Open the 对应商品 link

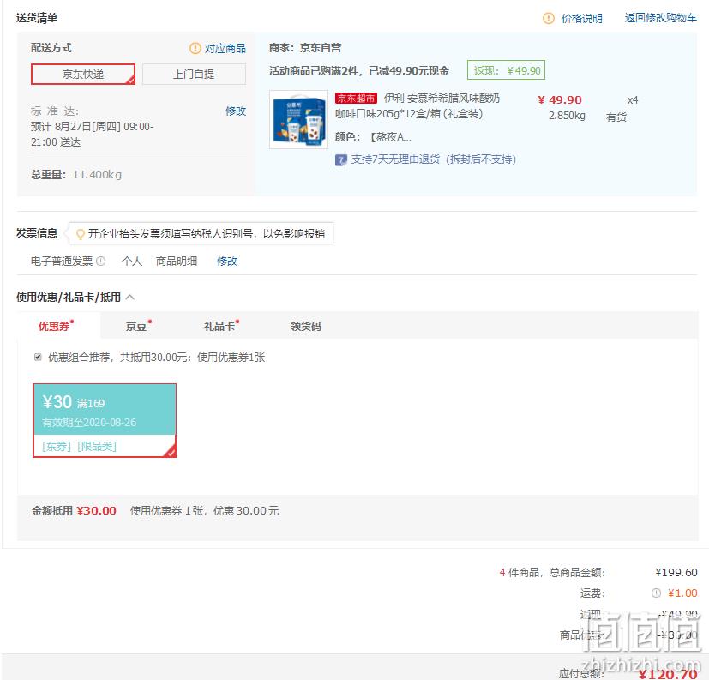click(x=225, y=48)
